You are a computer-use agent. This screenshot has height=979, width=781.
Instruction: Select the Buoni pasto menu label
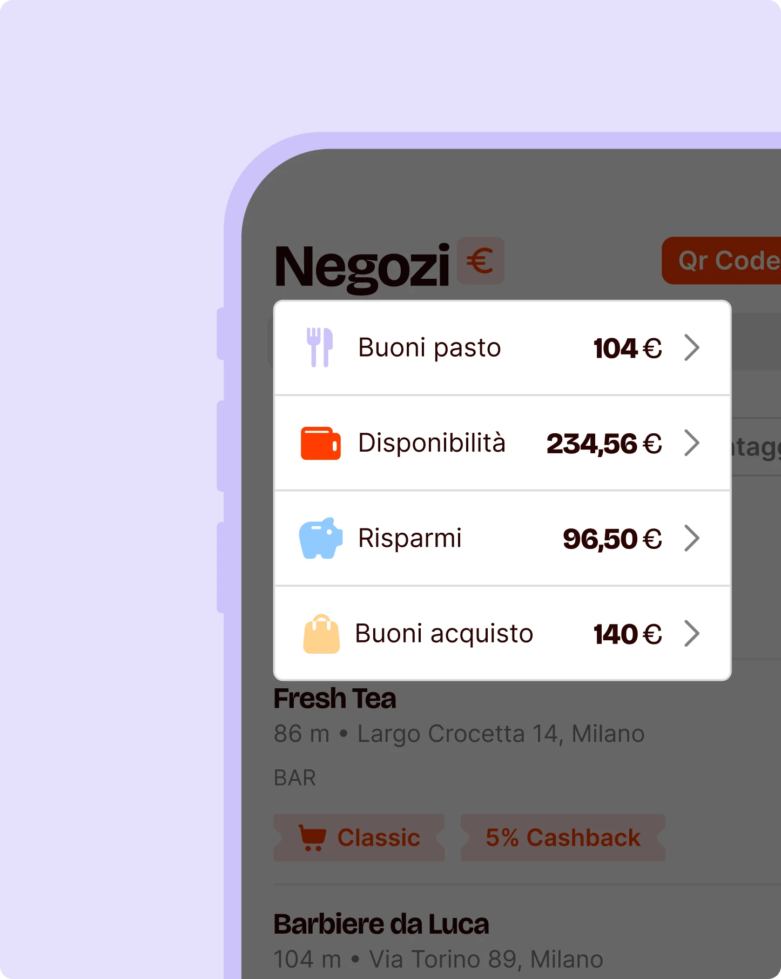point(429,347)
